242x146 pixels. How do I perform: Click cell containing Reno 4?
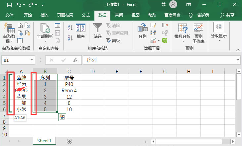tap(69, 90)
